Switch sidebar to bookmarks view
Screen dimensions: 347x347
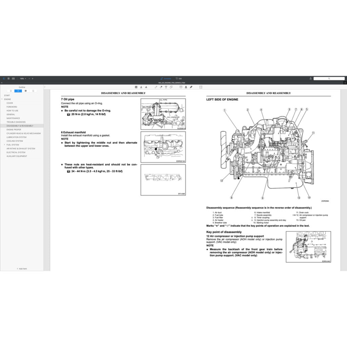(x=33, y=91)
